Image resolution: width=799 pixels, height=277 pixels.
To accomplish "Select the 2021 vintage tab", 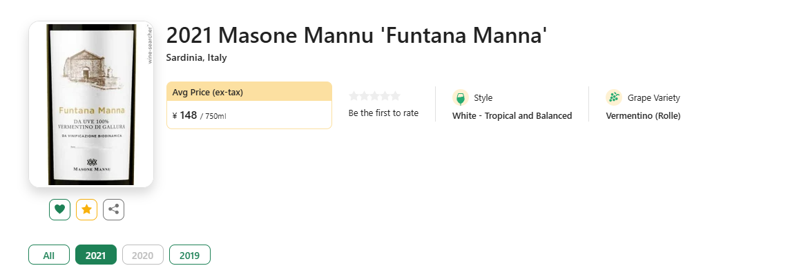I will pos(96,255).
